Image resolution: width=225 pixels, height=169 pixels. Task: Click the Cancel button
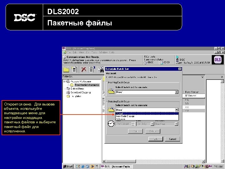(172, 139)
